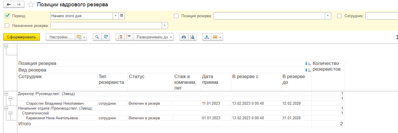398x133 pixels.
Task: Expand the Позиция резерва combo box arrow
Action: click(328, 16)
